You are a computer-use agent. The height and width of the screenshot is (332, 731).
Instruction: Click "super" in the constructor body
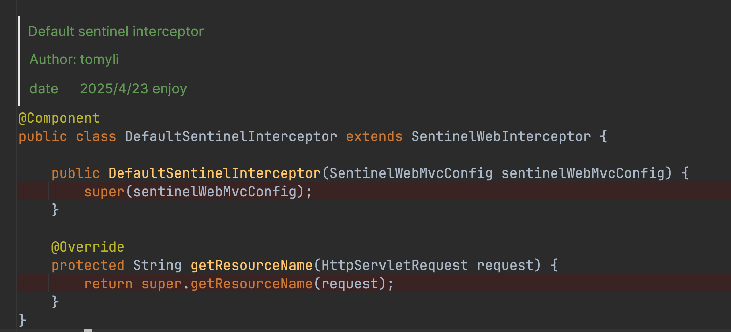(x=104, y=192)
